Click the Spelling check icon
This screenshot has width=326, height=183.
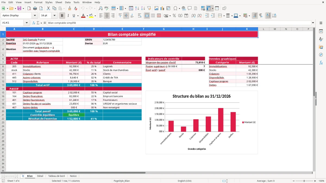[106, 8]
